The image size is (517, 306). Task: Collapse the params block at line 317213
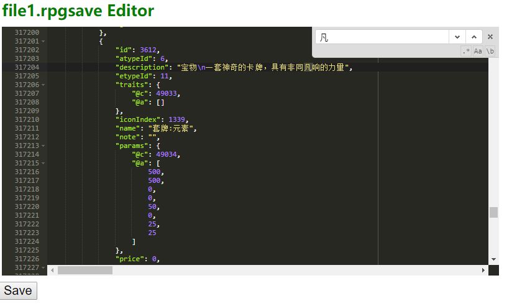(x=43, y=146)
